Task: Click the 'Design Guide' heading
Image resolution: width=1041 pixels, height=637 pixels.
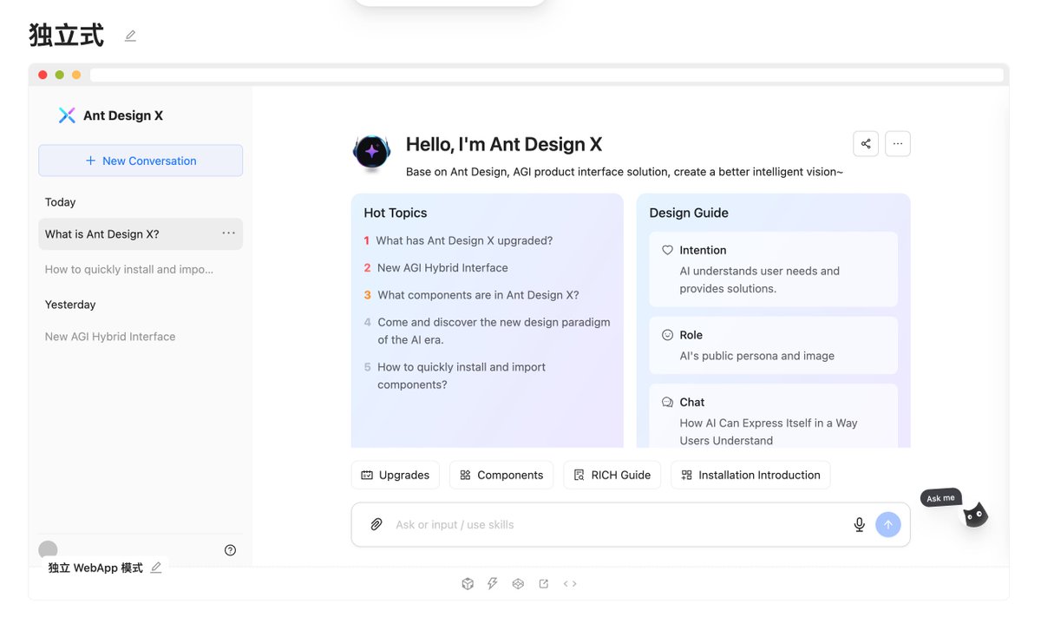Action: click(689, 213)
